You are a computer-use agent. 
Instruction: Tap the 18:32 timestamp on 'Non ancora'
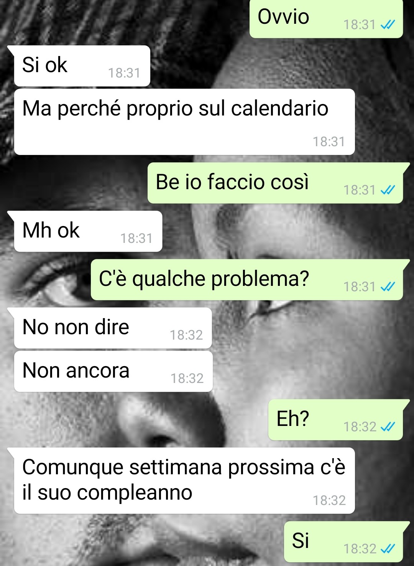pos(187,378)
